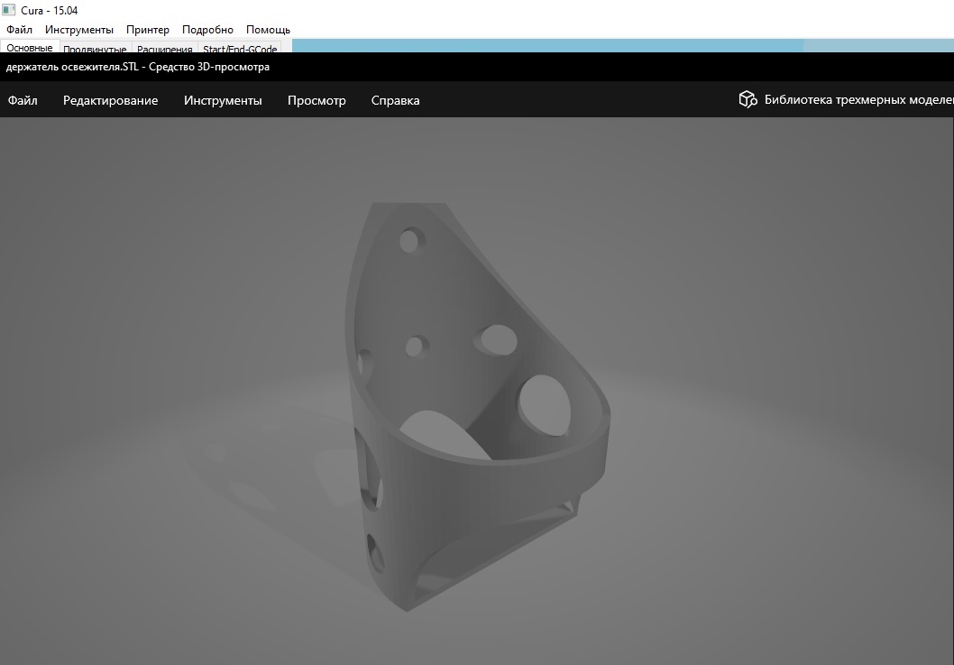
Task: Open the Инструменты menu in 3D viewer
Action: (x=223, y=100)
